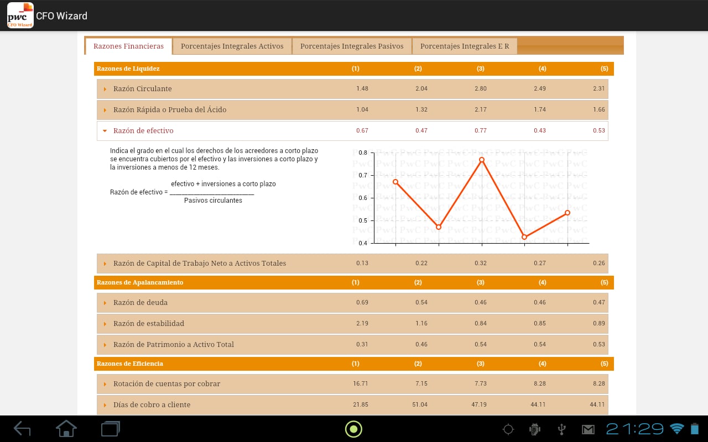Click the 1.48 value in Razón Circulante
The height and width of the screenshot is (442, 708).
pos(362,88)
